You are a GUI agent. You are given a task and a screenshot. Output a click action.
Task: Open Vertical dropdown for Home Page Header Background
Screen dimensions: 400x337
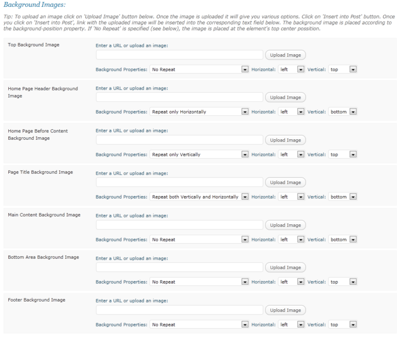[x=342, y=112]
